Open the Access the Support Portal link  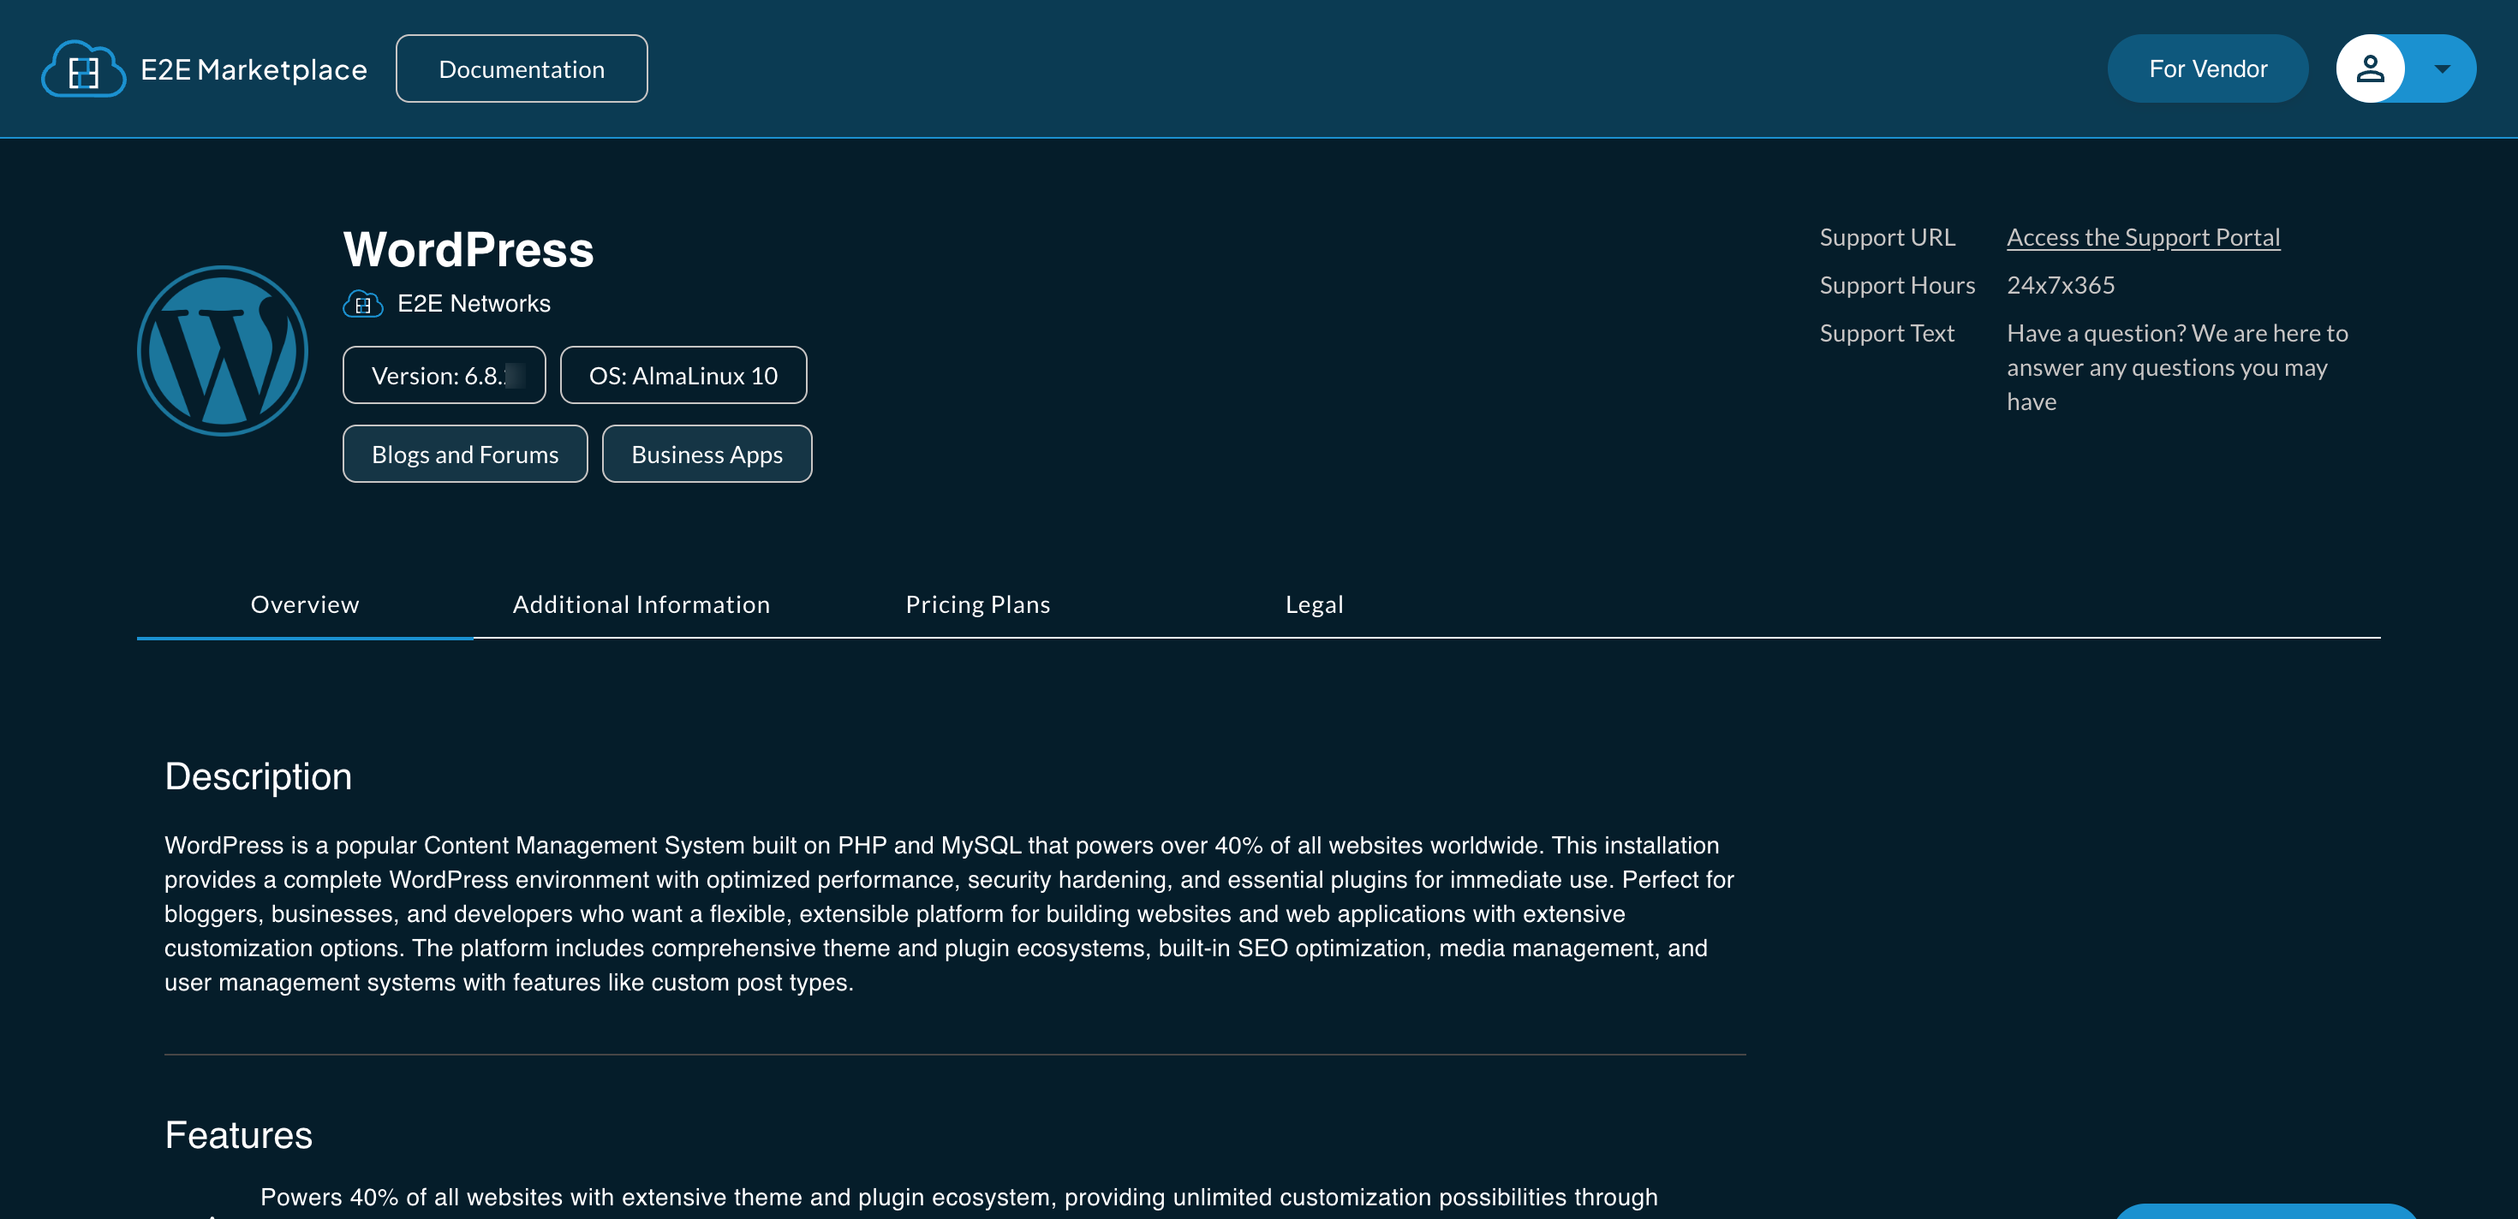point(2143,237)
